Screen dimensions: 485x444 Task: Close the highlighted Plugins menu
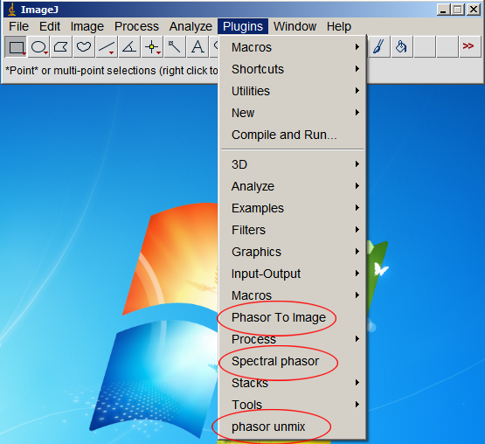243,26
